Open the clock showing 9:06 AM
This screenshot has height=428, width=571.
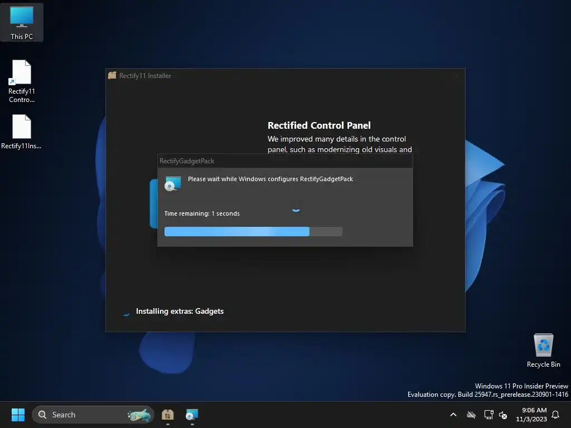click(531, 415)
